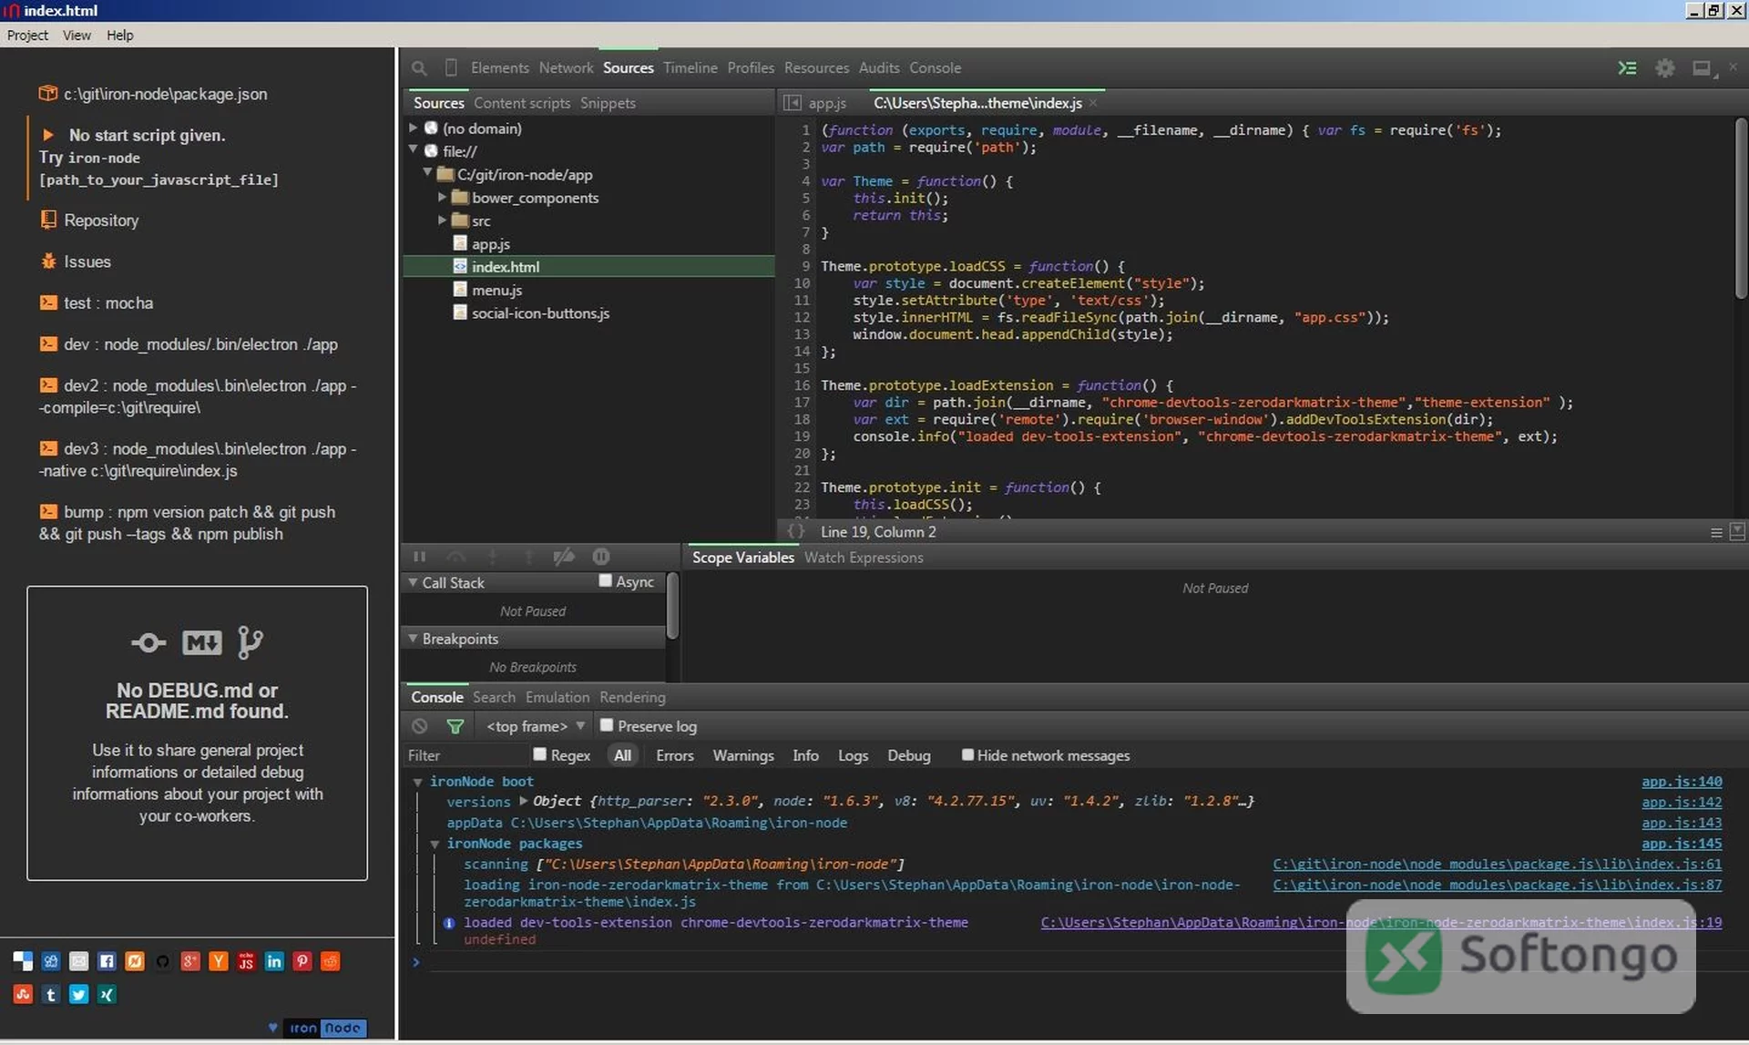1749x1045 pixels.
Task: Switch to Watch Expressions tab
Action: [864, 558]
